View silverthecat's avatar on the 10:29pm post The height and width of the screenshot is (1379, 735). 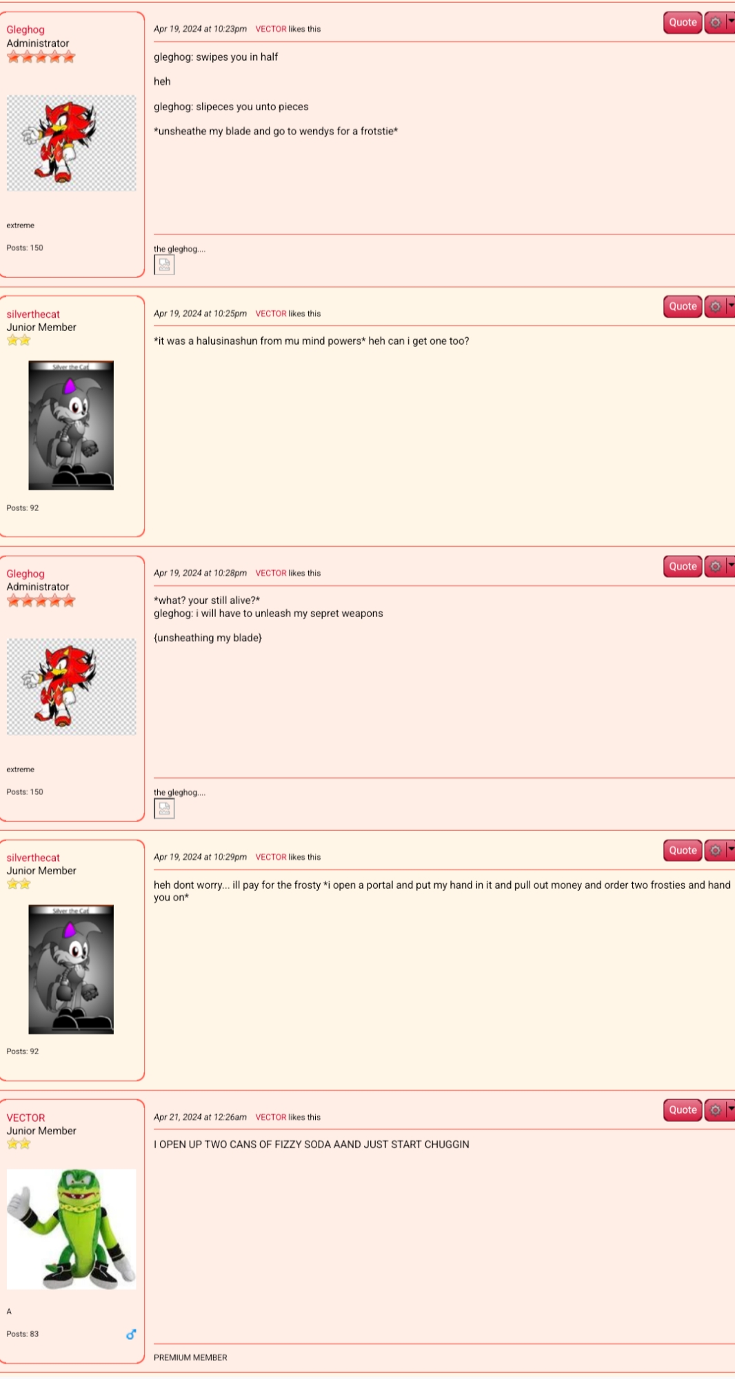click(x=71, y=969)
